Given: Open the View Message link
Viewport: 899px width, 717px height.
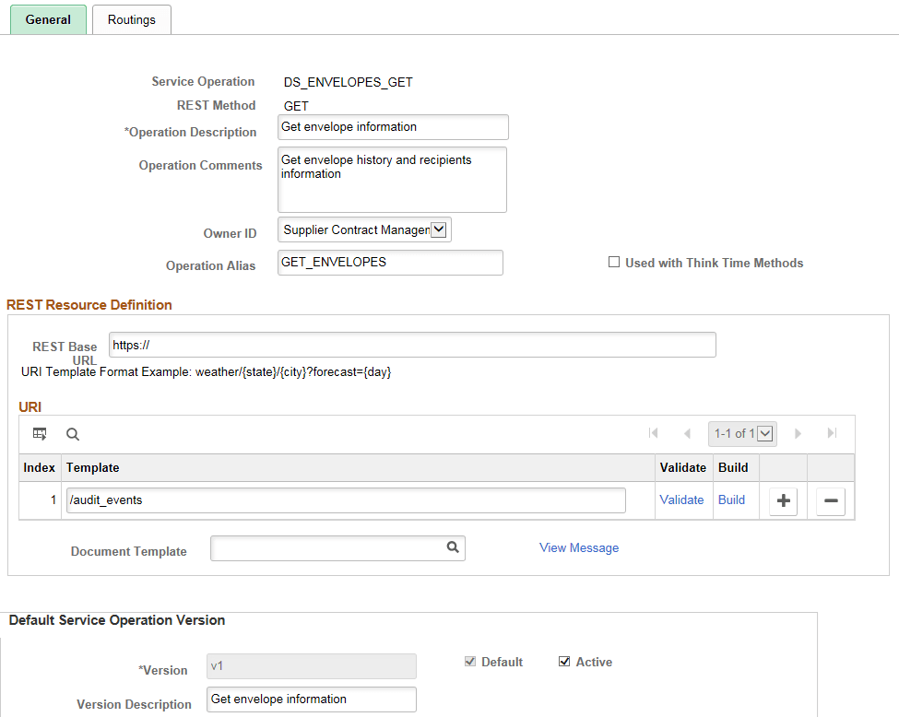Looking at the screenshot, I should [579, 548].
